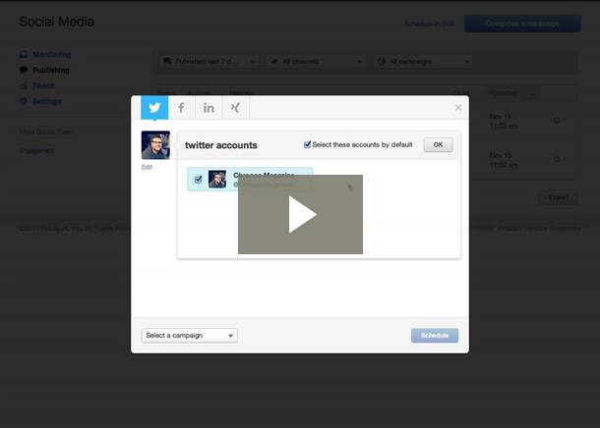The width and height of the screenshot is (600, 428).
Task: Open the All channels filter dropdown
Action: pos(316,62)
